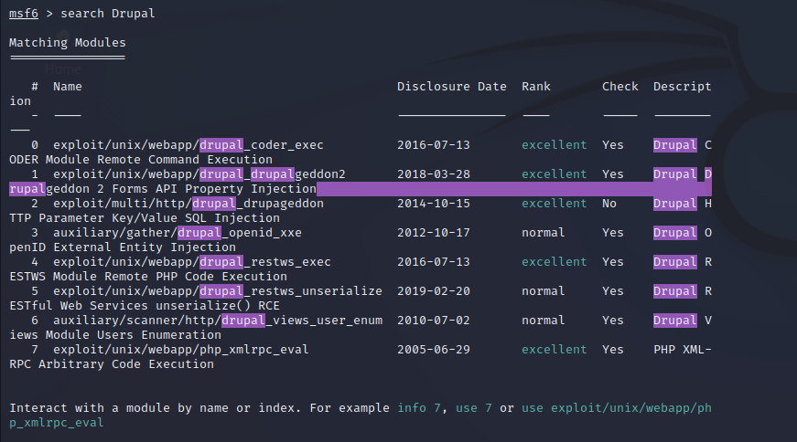Viewport: 797px width, 442px height.
Task: Click 'TTP Parameter Key/Value SQL Injection' text
Action: 145,218
